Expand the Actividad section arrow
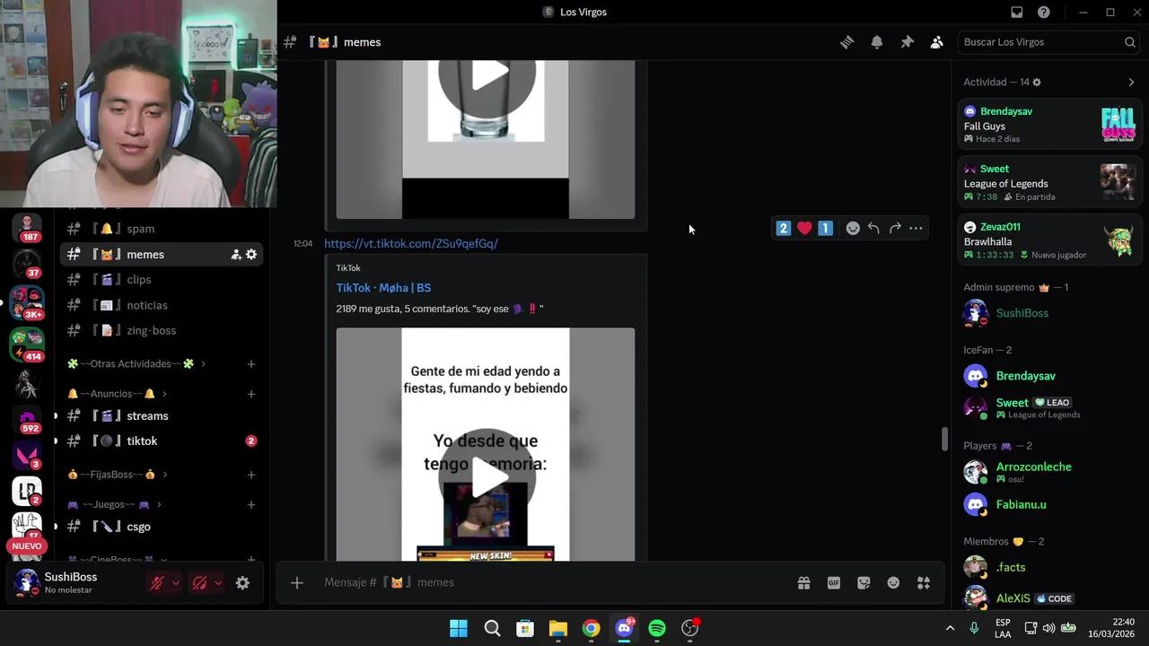Viewport: 1149px width, 646px height. pyautogui.click(x=1131, y=83)
